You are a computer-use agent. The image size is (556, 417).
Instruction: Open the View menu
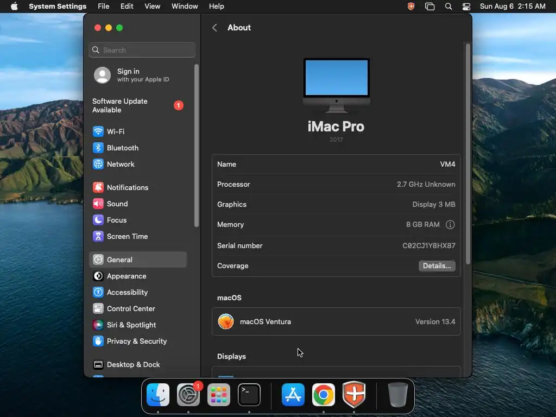tap(153, 7)
